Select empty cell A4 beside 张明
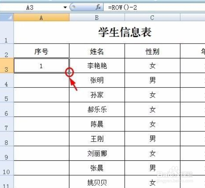 [41, 80]
